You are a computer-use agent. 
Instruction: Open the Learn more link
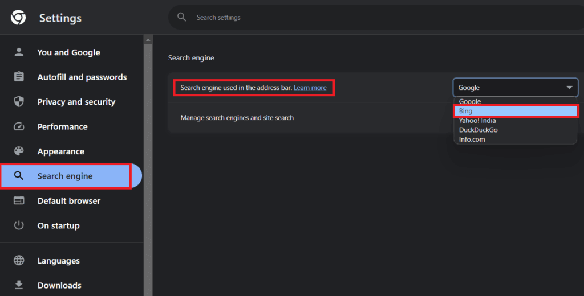[x=310, y=88]
